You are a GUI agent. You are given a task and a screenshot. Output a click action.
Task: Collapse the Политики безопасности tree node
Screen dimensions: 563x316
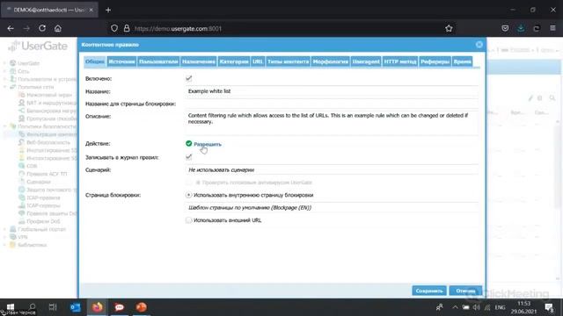point(4,126)
